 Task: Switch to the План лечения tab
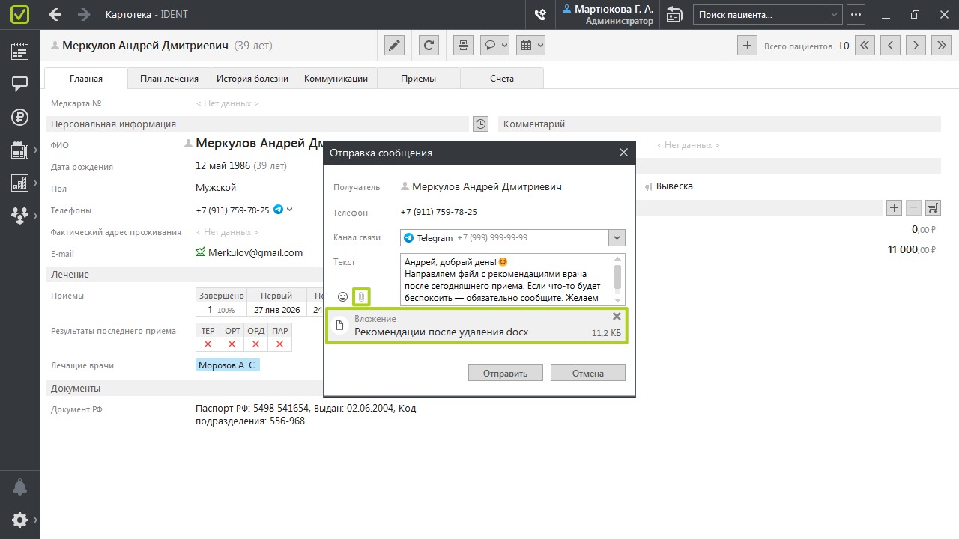point(169,79)
